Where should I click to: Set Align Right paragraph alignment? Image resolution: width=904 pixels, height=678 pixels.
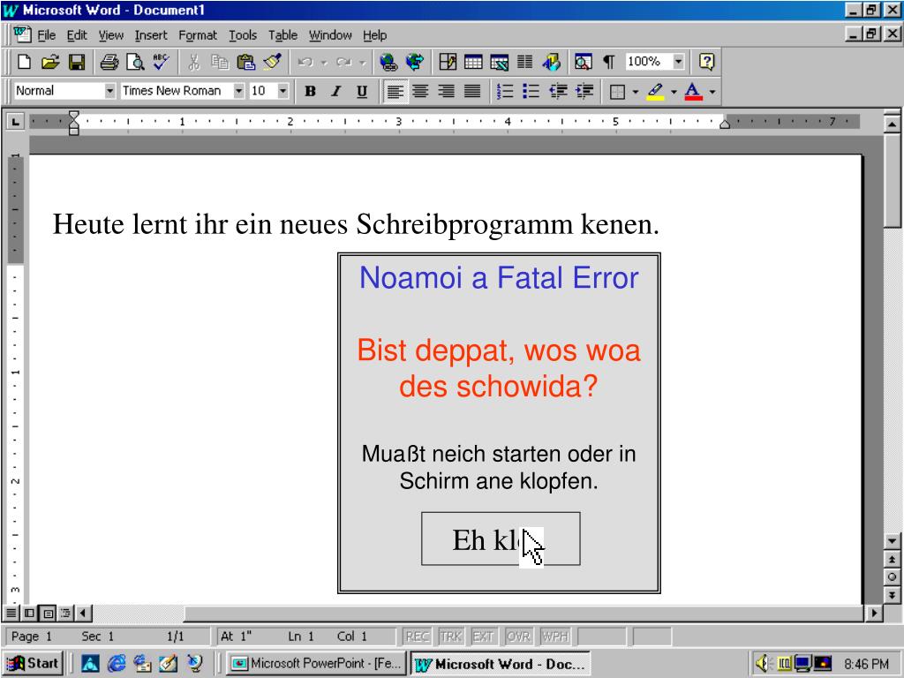tap(446, 91)
